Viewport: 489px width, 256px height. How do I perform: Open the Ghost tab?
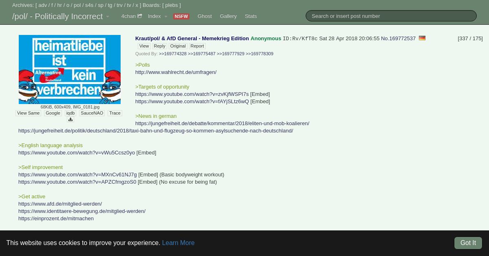[205, 16]
